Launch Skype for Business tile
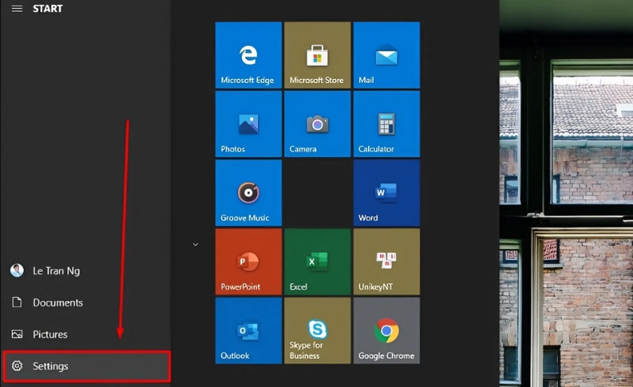Screen dimensions: 633x387 pyautogui.click(x=317, y=331)
